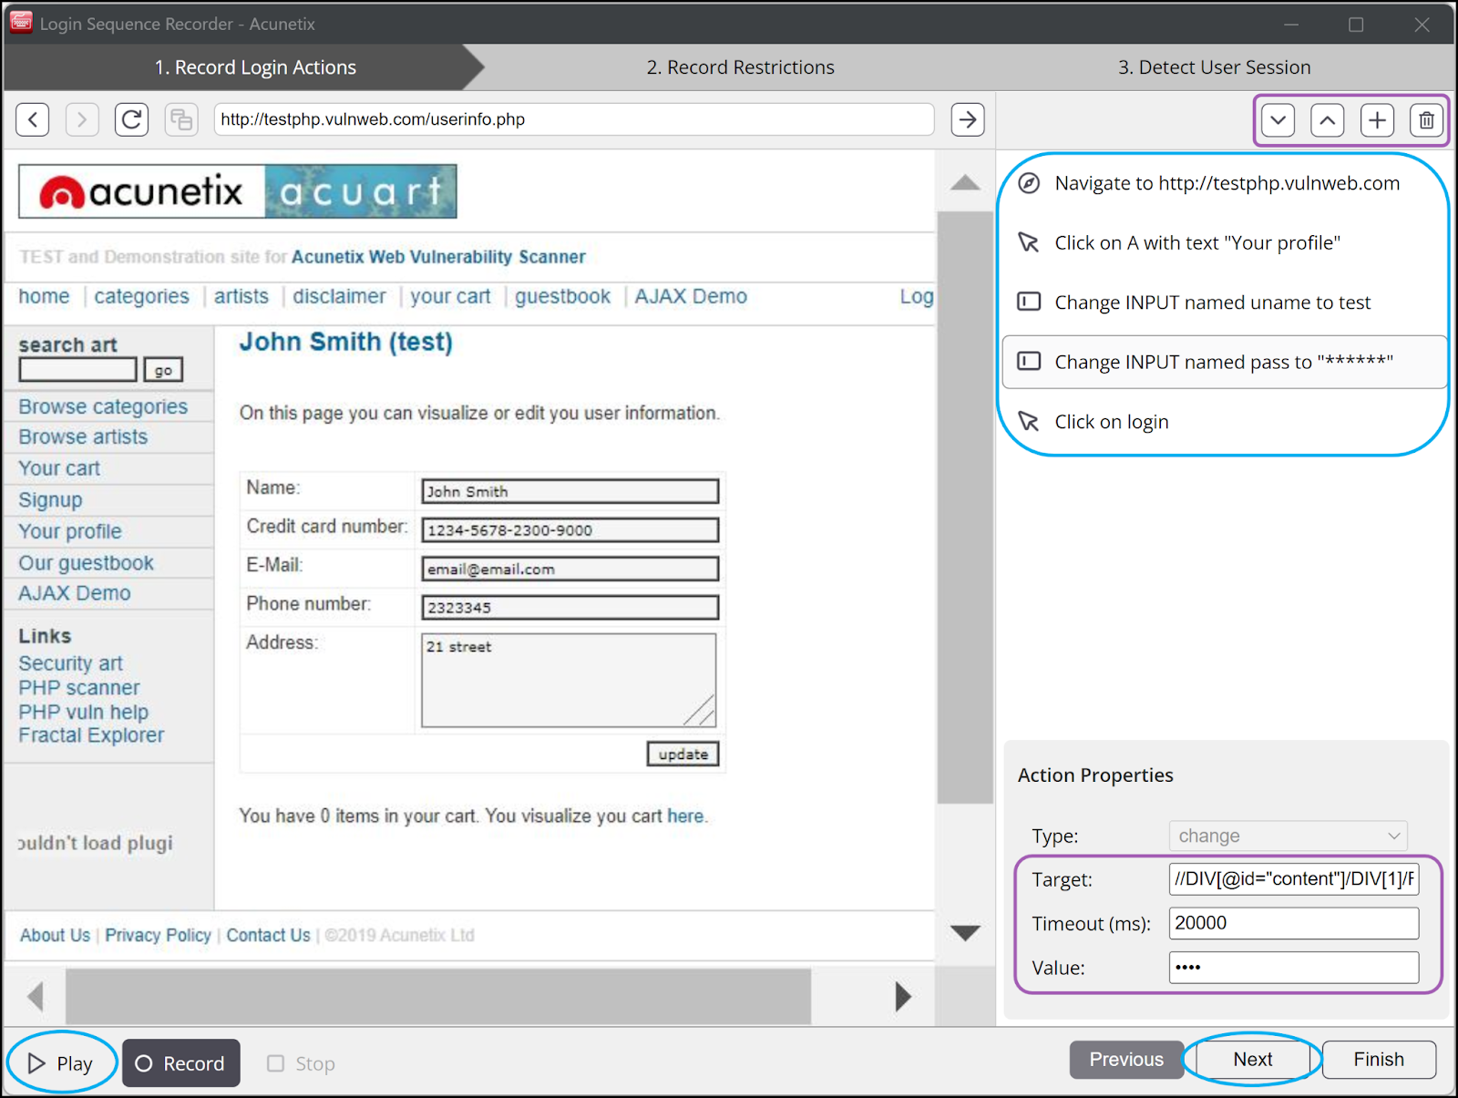Click the search art text box

(x=78, y=370)
